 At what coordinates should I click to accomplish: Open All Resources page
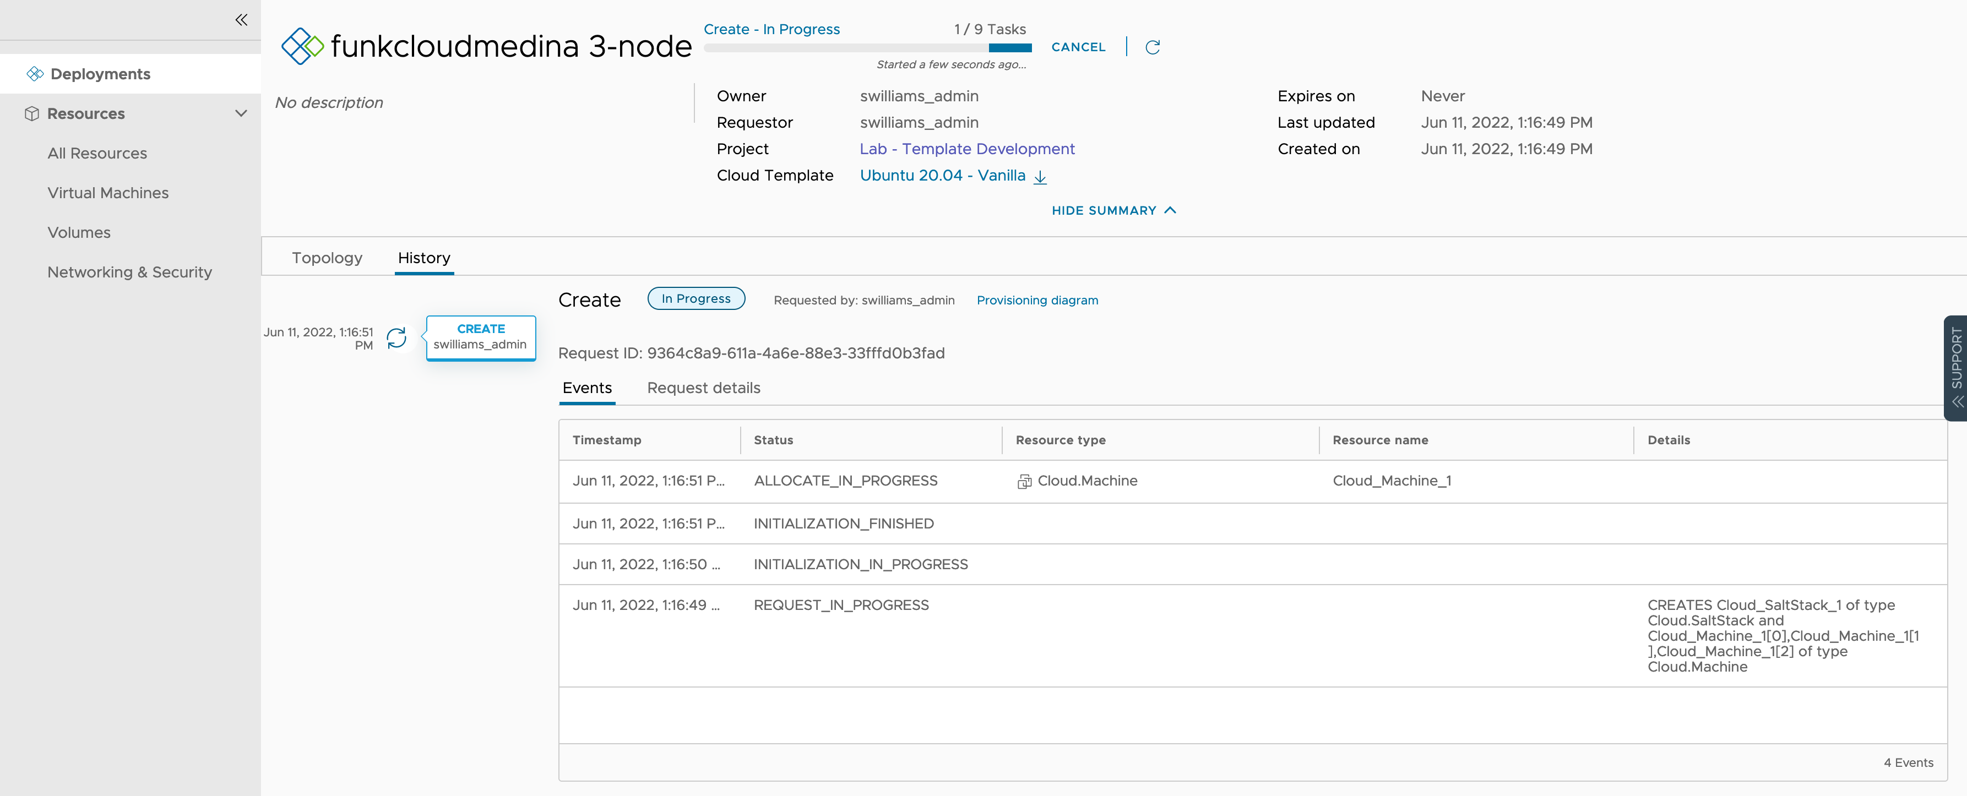[97, 154]
